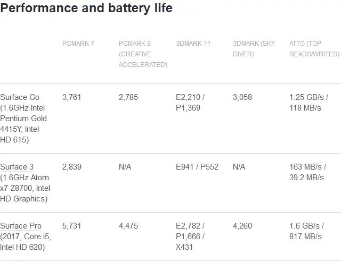Click Surface Go PCMark 8 score 2,785
Viewport: 341px width, 261px height.
point(128,97)
